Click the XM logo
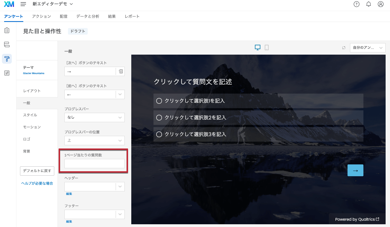 [x=9, y=4]
